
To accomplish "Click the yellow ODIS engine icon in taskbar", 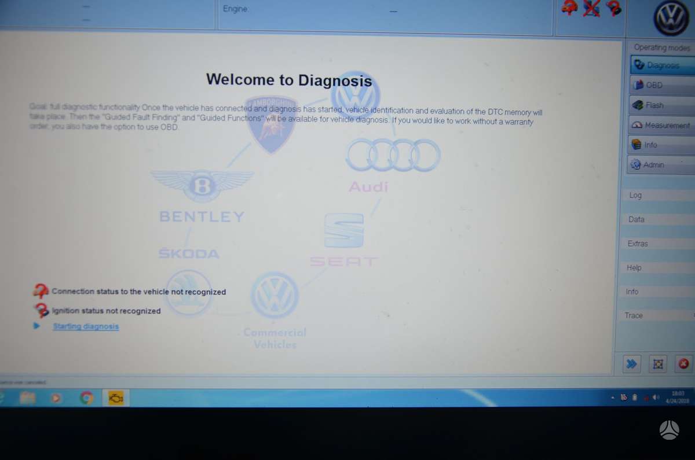I will (116, 398).
